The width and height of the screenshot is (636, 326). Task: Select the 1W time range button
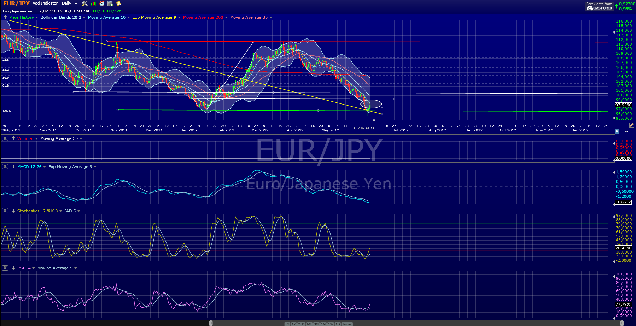[331, 324]
